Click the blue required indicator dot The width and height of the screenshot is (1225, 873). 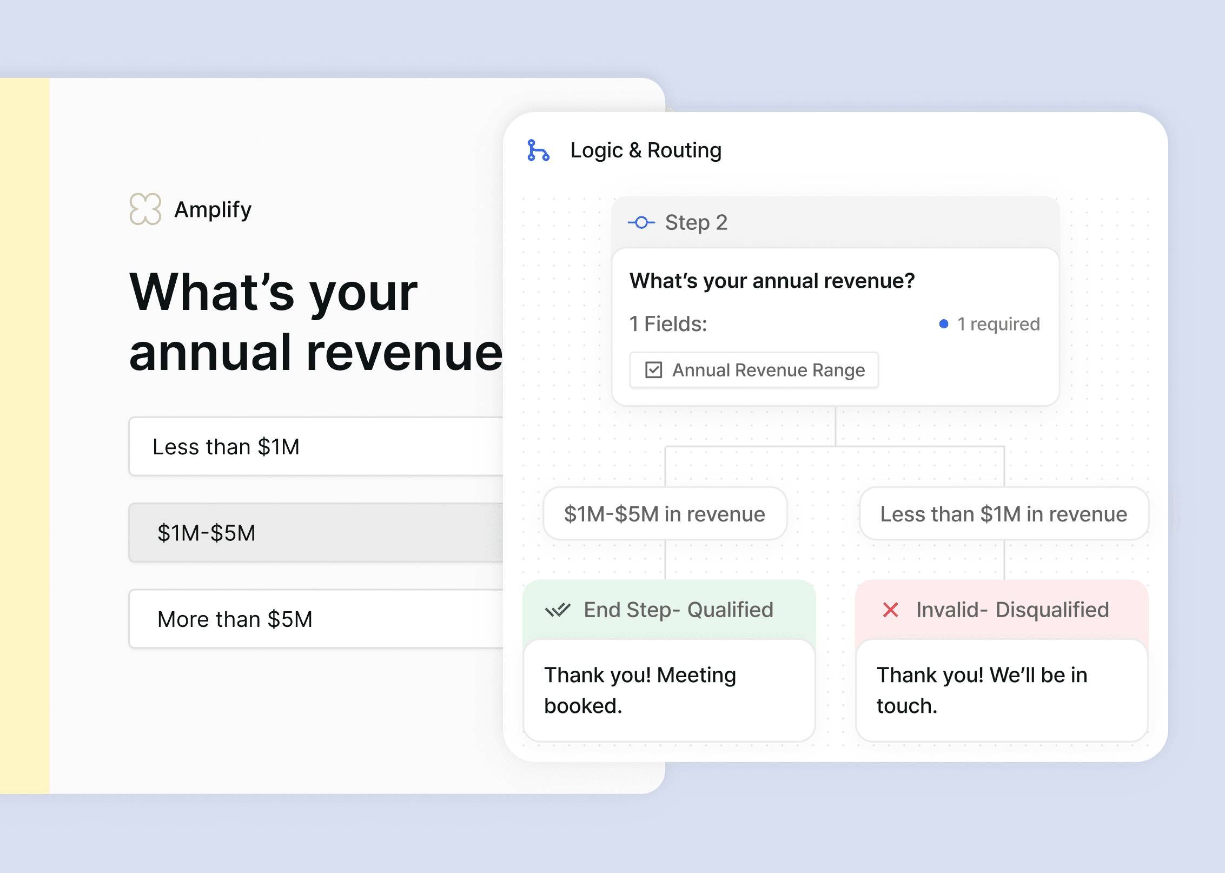[x=943, y=324]
